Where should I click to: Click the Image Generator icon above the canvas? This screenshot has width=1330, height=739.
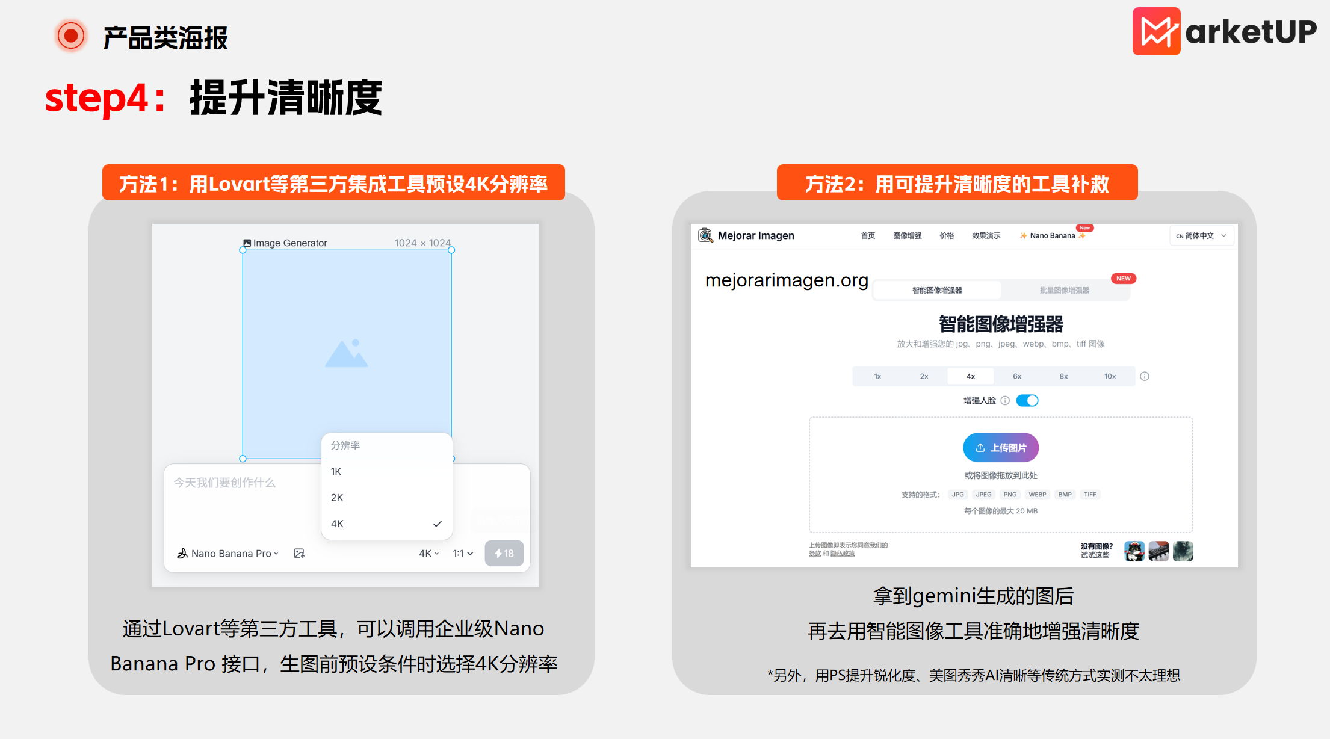pyautogui.click(x=247, y=243)
